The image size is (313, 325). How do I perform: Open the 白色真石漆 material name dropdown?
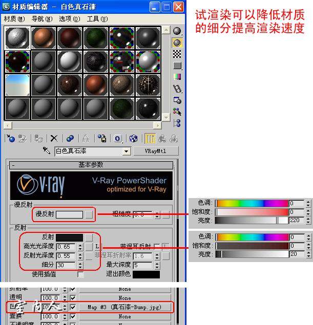tap(127, 151)
